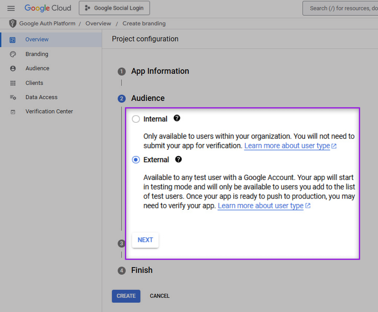Viewport: 378px width, 312px height.
Task: Expand the App Information step
Action: tap(160, 71)
